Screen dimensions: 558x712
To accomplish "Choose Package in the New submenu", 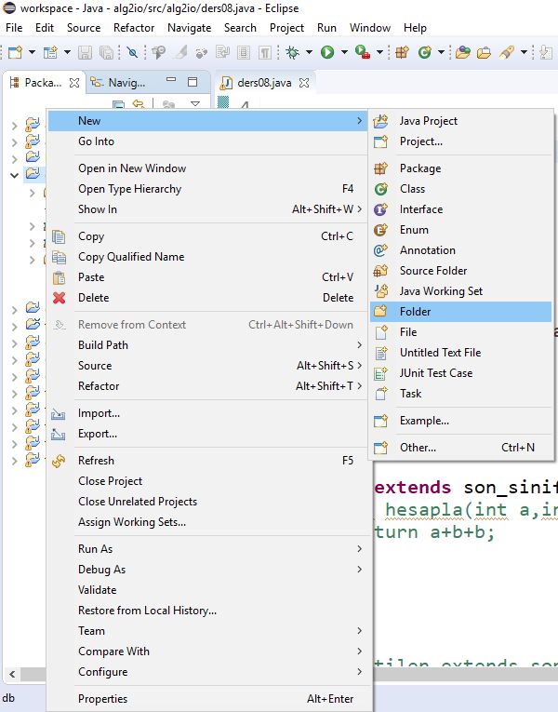I will (460, 168).
